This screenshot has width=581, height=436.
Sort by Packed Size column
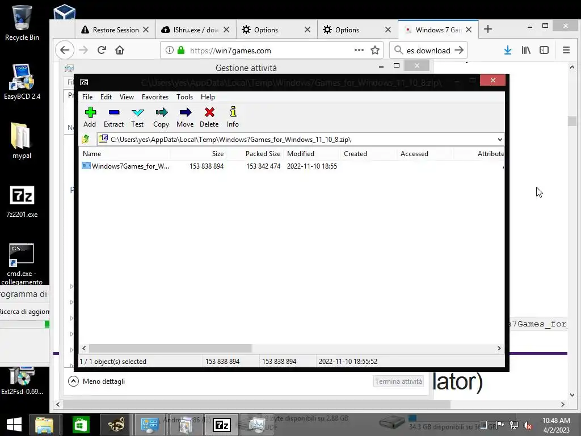click(255, 153)
